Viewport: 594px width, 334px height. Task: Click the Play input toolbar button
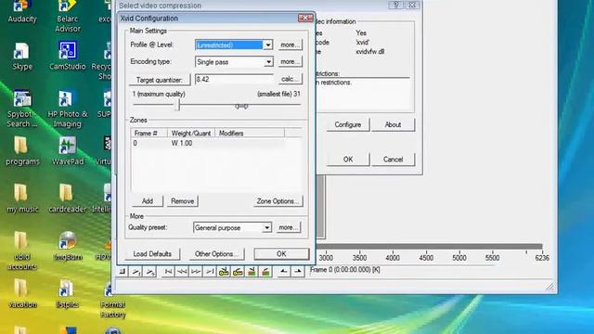136,271
